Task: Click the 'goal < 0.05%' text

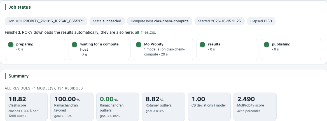Action: pos(110,116)
